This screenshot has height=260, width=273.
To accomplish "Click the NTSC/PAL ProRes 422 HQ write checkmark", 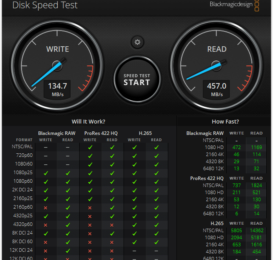I will [90, 147].
